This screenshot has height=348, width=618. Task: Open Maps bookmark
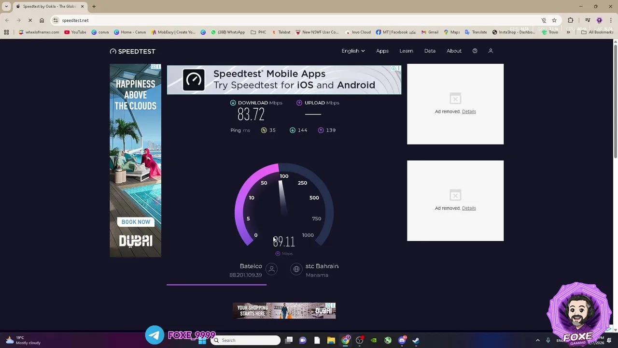[x=452, y=32]
